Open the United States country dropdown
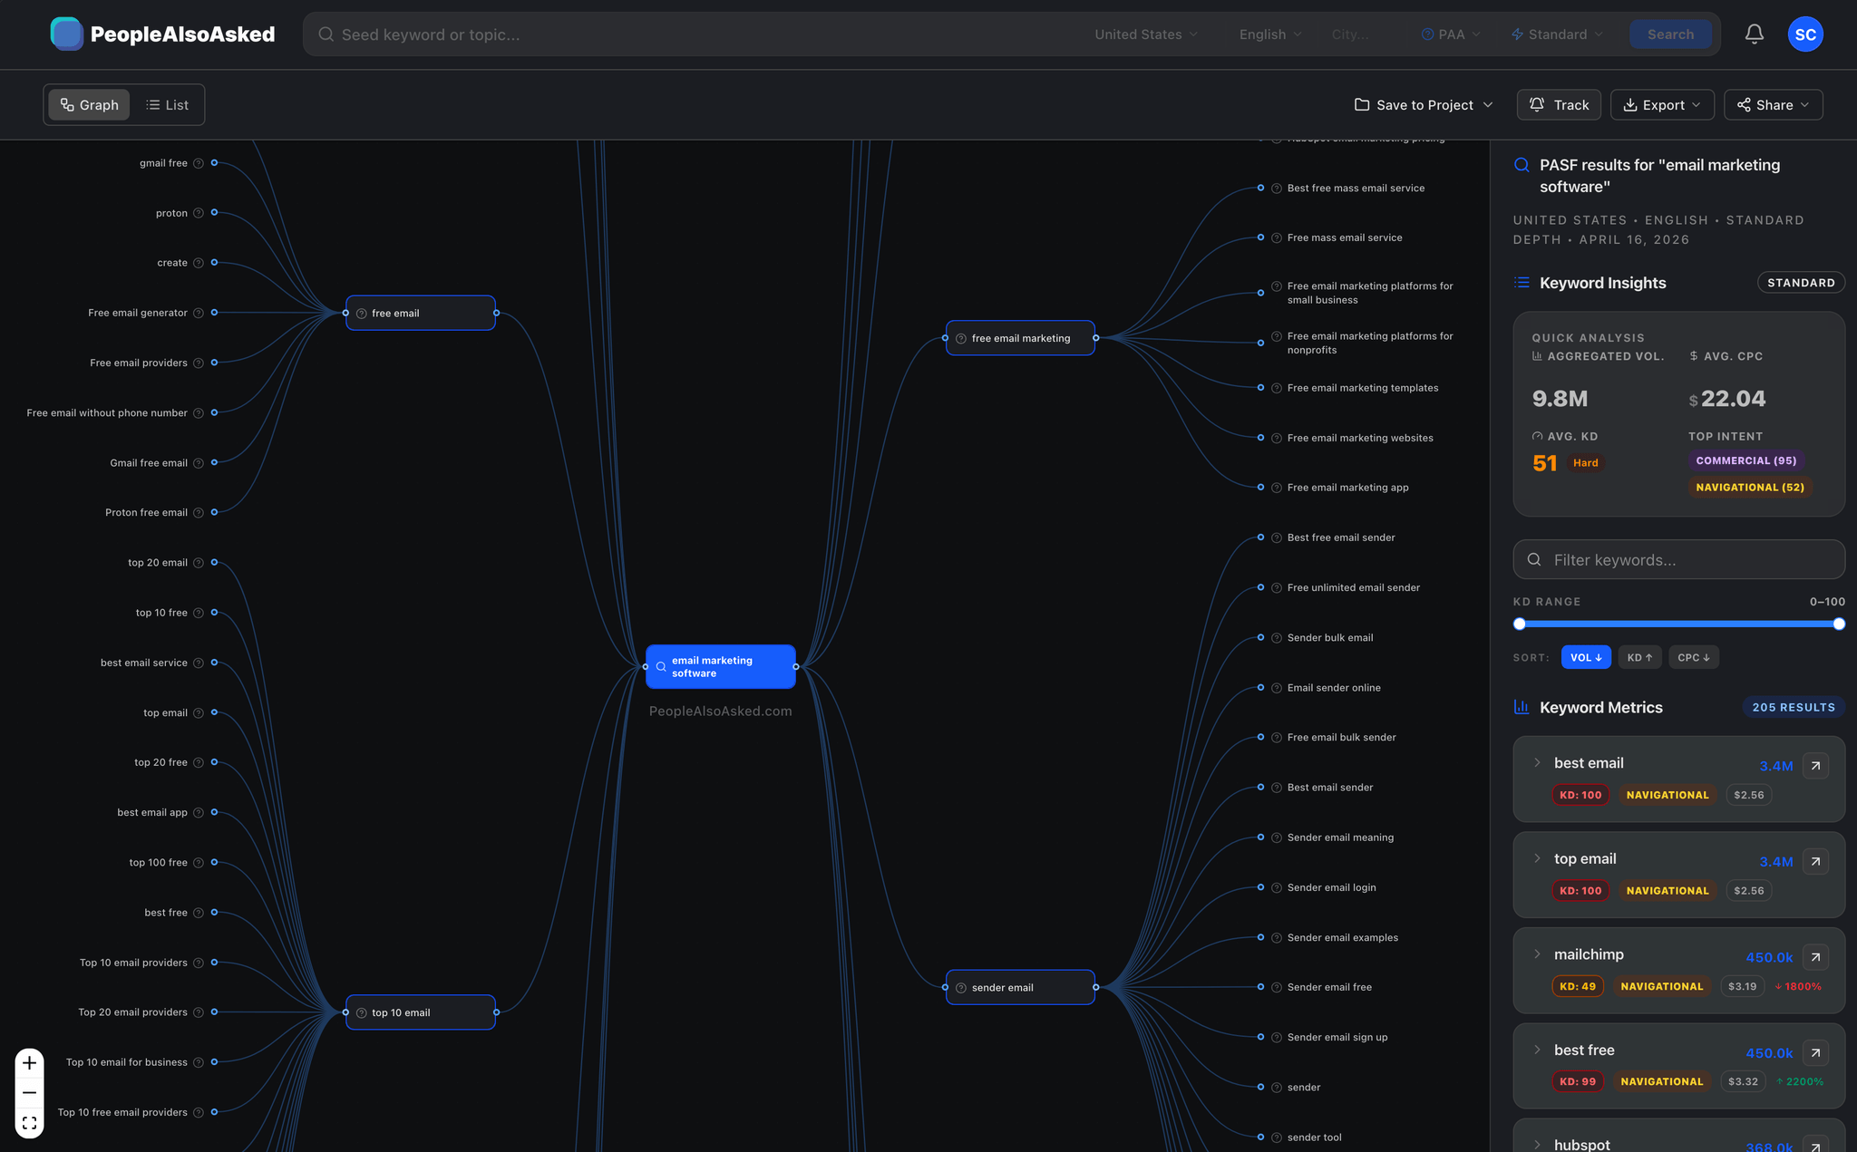This screenshot has width=1857, height=1152. [1146, 34]
